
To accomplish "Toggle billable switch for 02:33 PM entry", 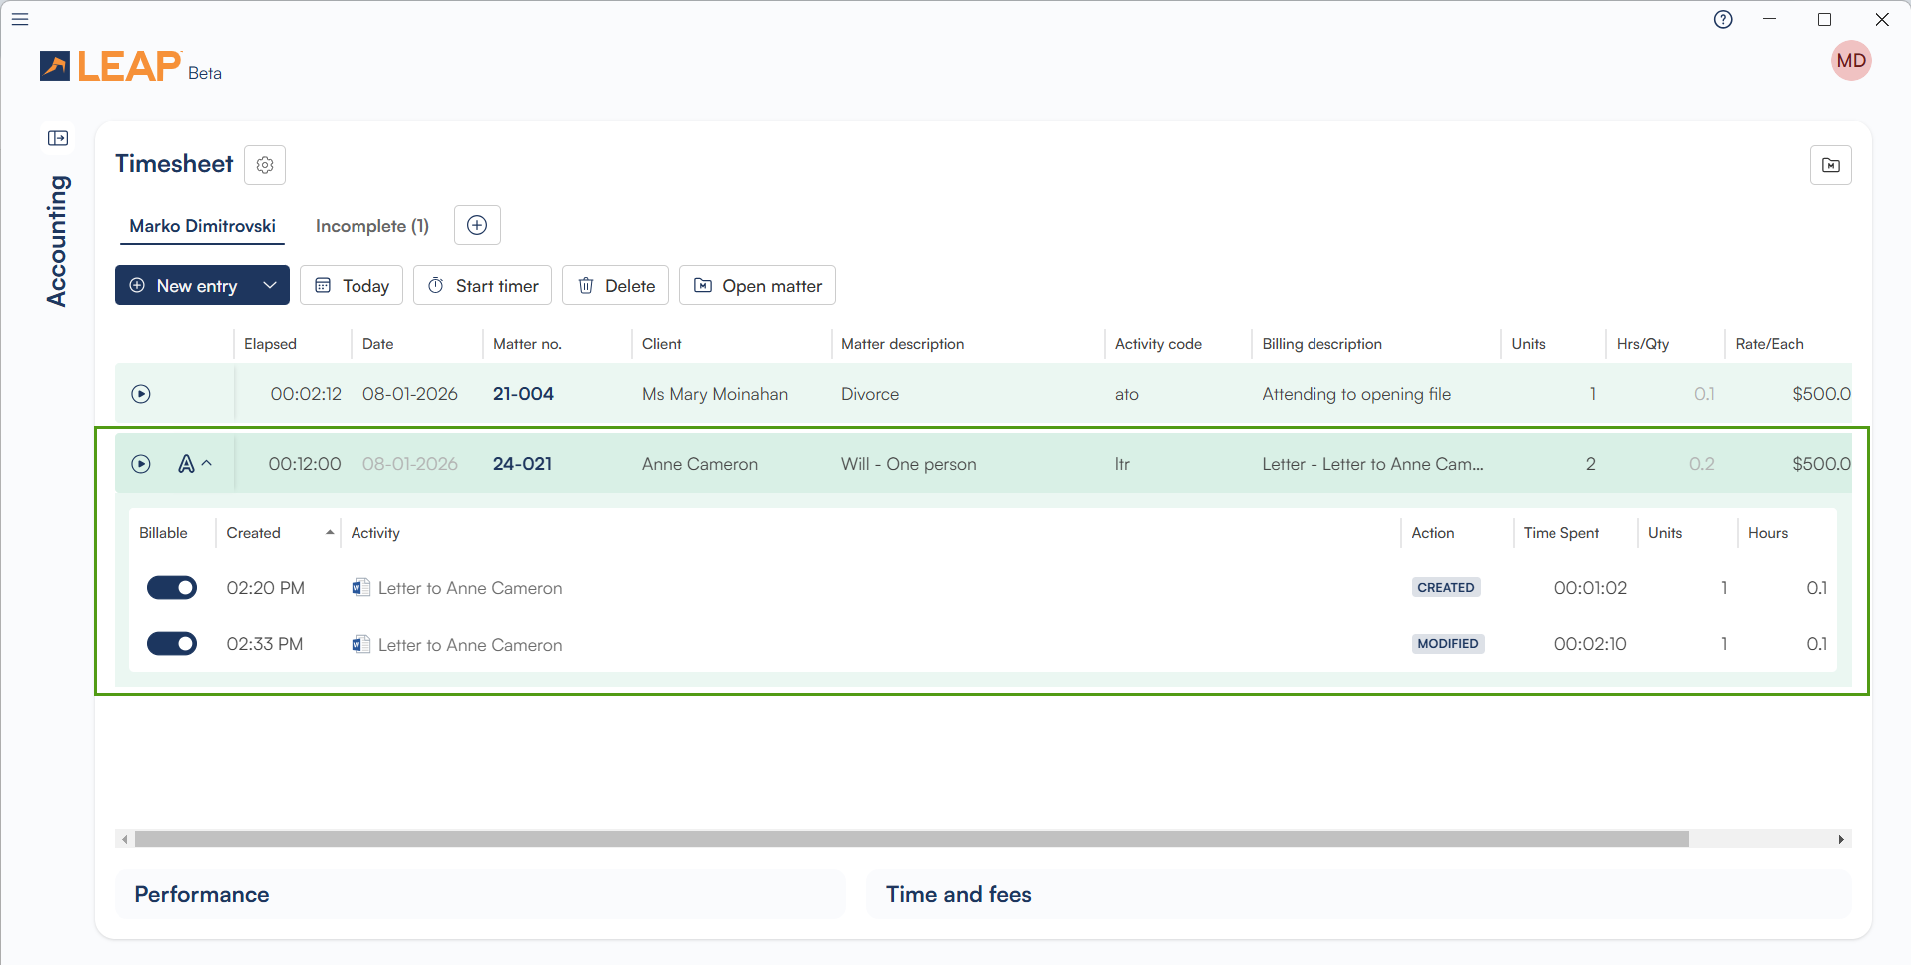I will point(172,644).
